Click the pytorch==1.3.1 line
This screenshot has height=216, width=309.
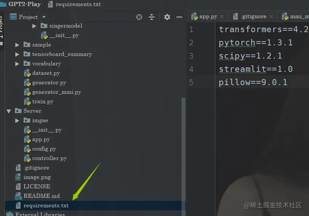click(256, 43)
